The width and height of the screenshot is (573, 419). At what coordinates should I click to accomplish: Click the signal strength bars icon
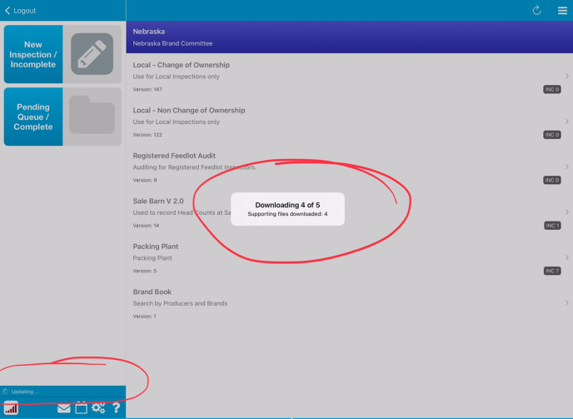(x=11, y=408)
